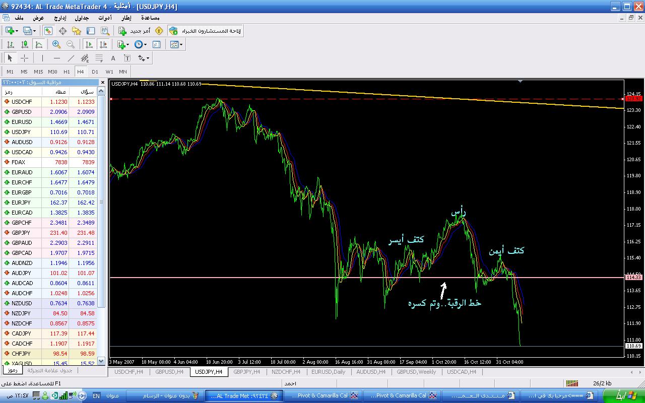Select EURUSD row in Market Watch
Image resolution: width=645 pixels, height=403 pixels.
pyautogui.click(x=22, y=122)
